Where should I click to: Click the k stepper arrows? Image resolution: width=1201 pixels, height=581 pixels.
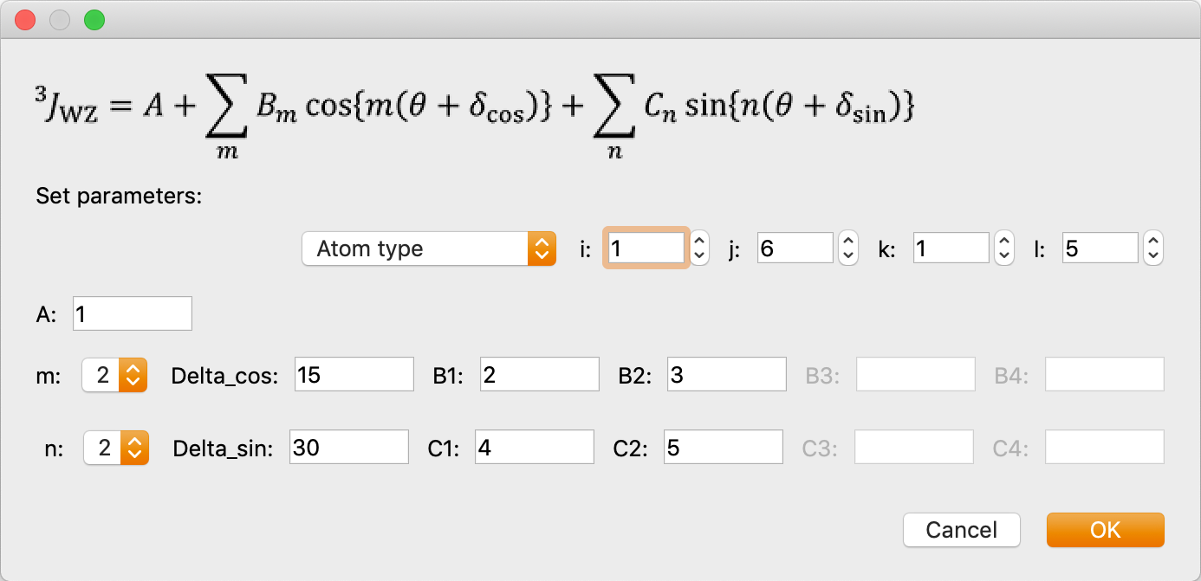tap(1003, 249)
